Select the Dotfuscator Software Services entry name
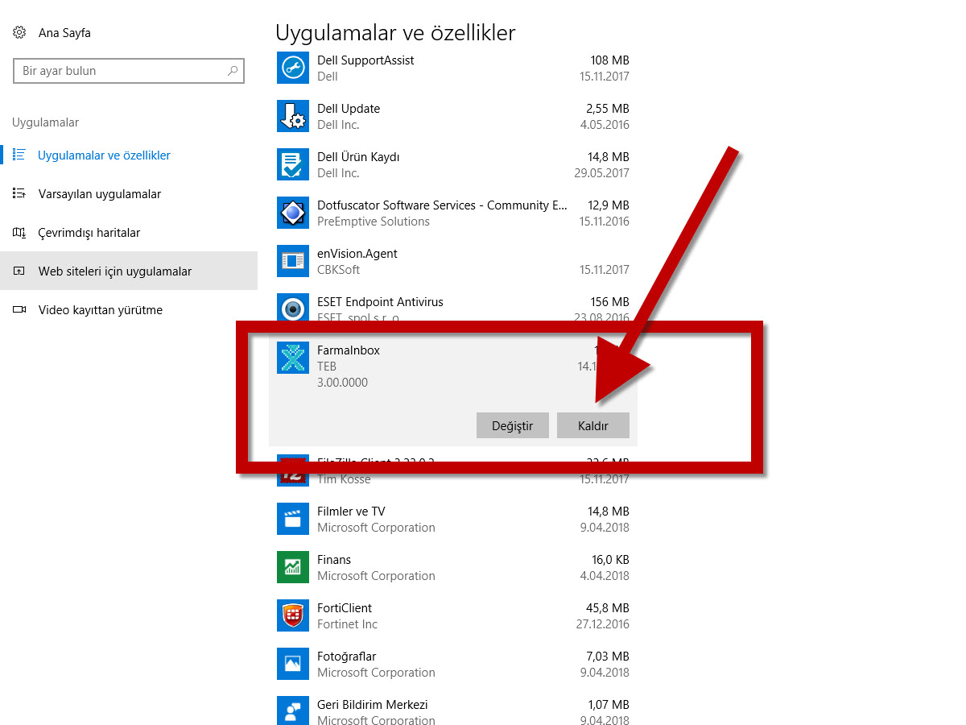The width and height of the screenshot is (966, 725). click(443, 205)
